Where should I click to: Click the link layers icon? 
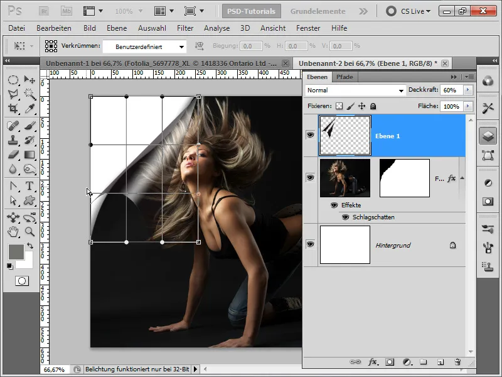355,362
